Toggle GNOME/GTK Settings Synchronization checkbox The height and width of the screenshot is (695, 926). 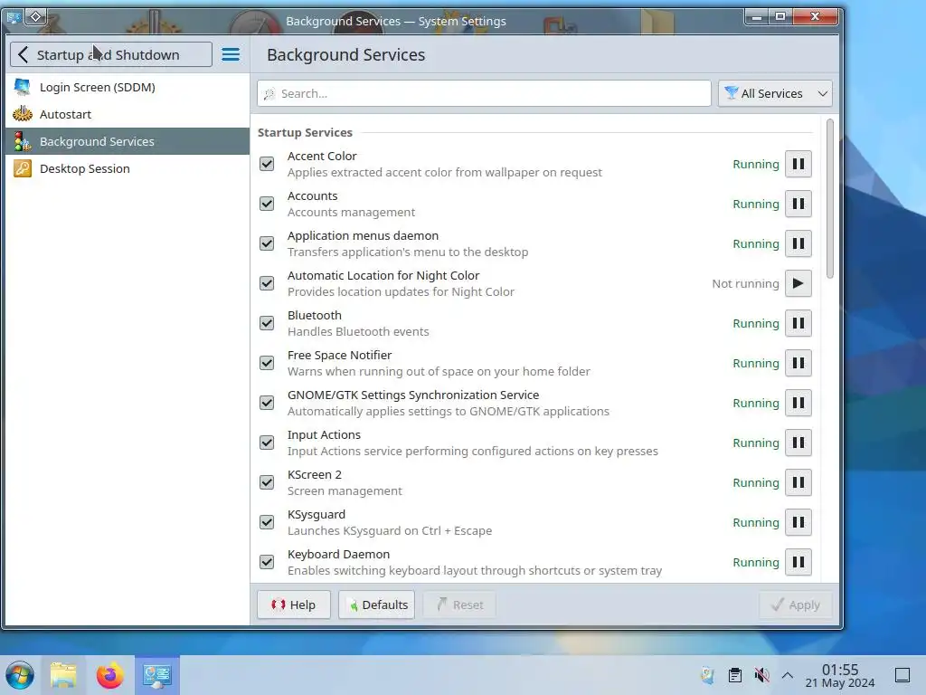point(267,403)
